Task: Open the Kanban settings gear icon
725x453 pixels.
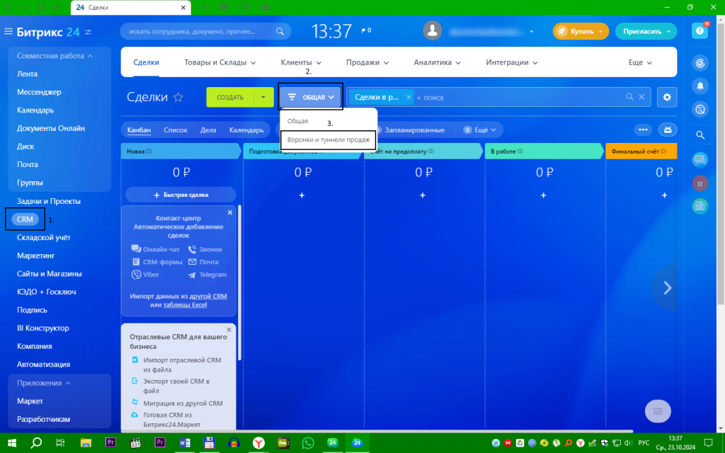Action: (667, 97)
